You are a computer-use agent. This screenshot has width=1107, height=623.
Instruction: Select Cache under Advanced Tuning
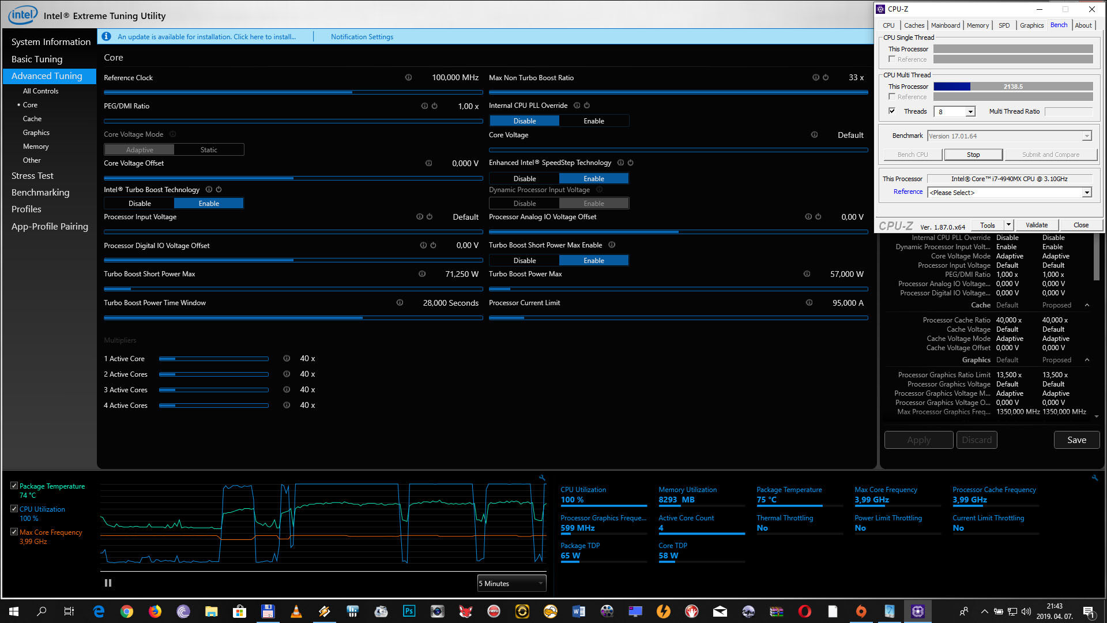pos(32,119)
